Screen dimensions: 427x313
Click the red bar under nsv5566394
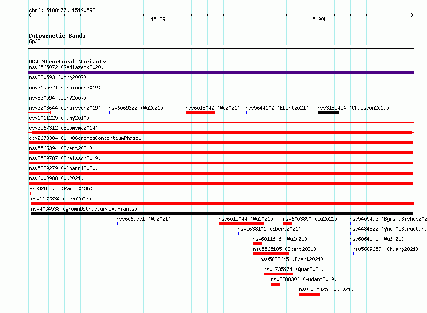(221, 153)
